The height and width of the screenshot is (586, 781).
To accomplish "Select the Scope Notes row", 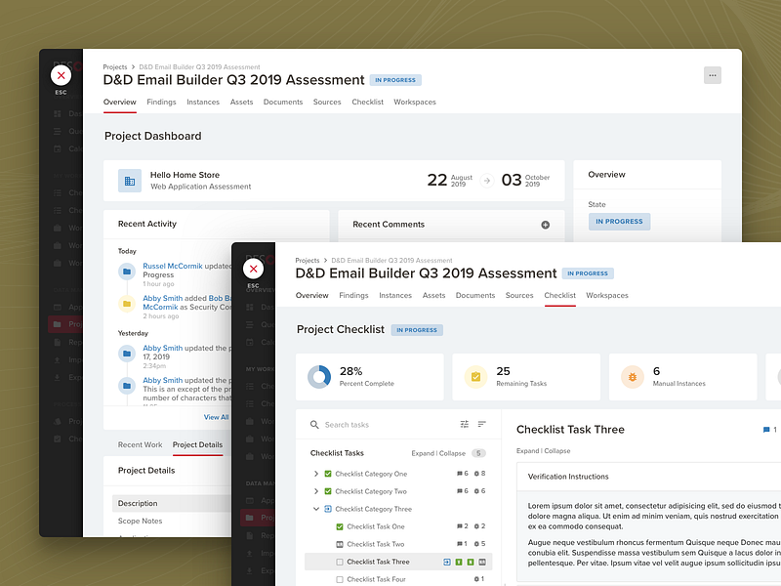I will coord(172,521).
